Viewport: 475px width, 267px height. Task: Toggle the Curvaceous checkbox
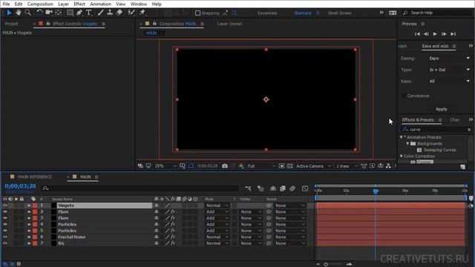point(403,96)
